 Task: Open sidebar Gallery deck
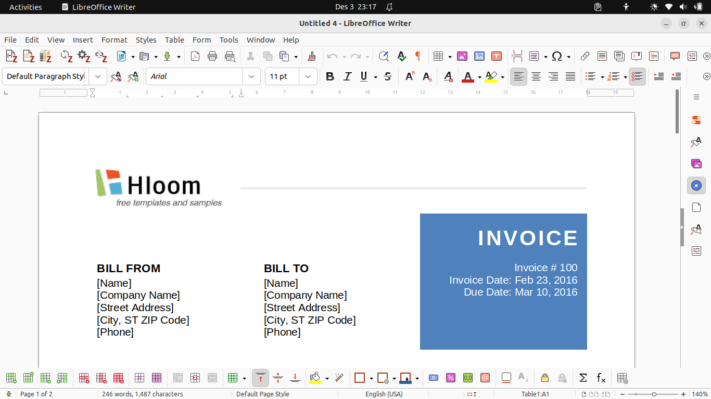tap(696, 164)
